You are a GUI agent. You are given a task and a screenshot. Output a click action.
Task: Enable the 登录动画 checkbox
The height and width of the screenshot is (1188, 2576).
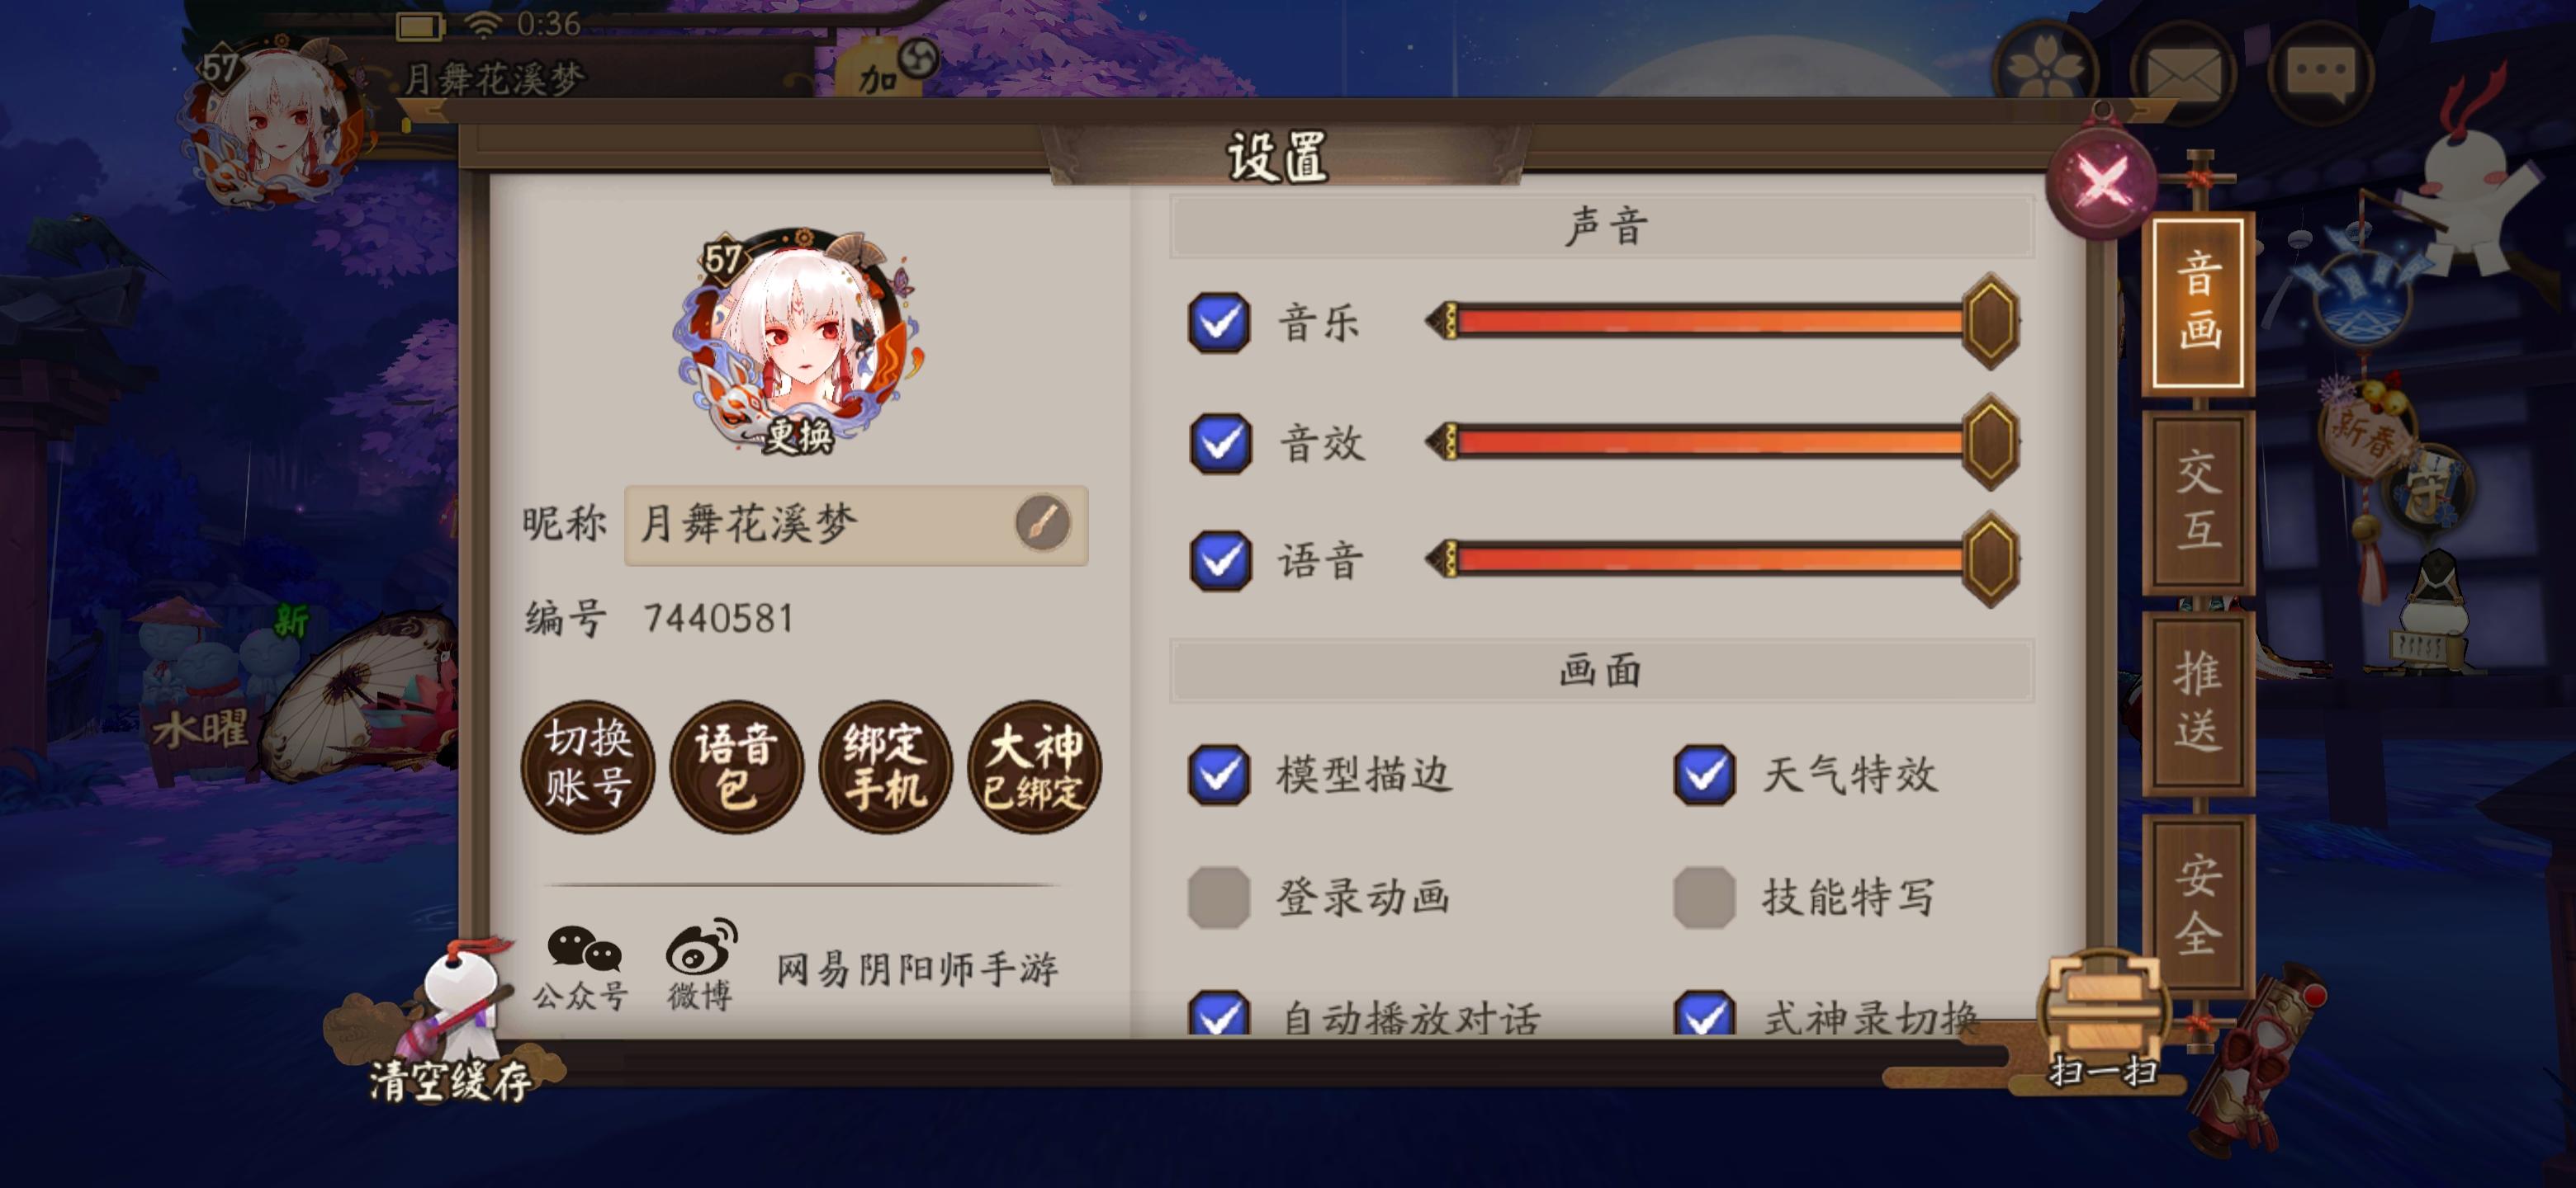(x=1219, y=896)
